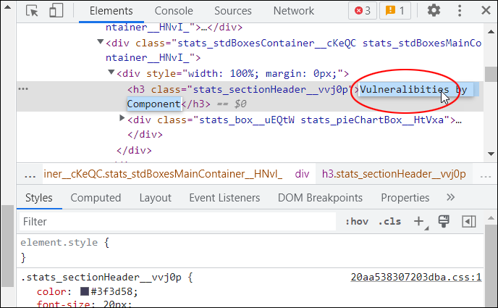This screenshot has height=308, width=498.
Task: Open the Sources tab
Action: click(233, 11)
